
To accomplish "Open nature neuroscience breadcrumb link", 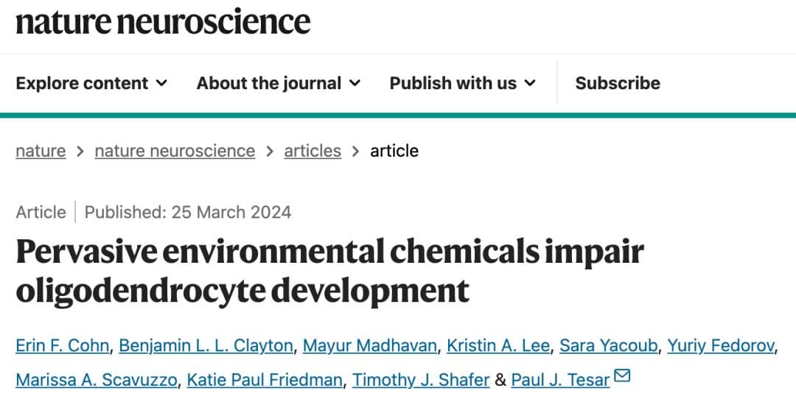I will click(x=175, y=151).
